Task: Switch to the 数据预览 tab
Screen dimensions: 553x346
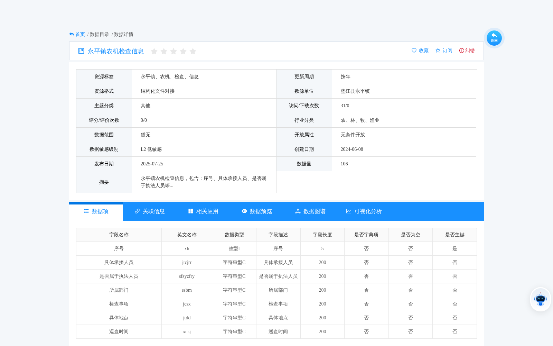Action: (257, 211)
